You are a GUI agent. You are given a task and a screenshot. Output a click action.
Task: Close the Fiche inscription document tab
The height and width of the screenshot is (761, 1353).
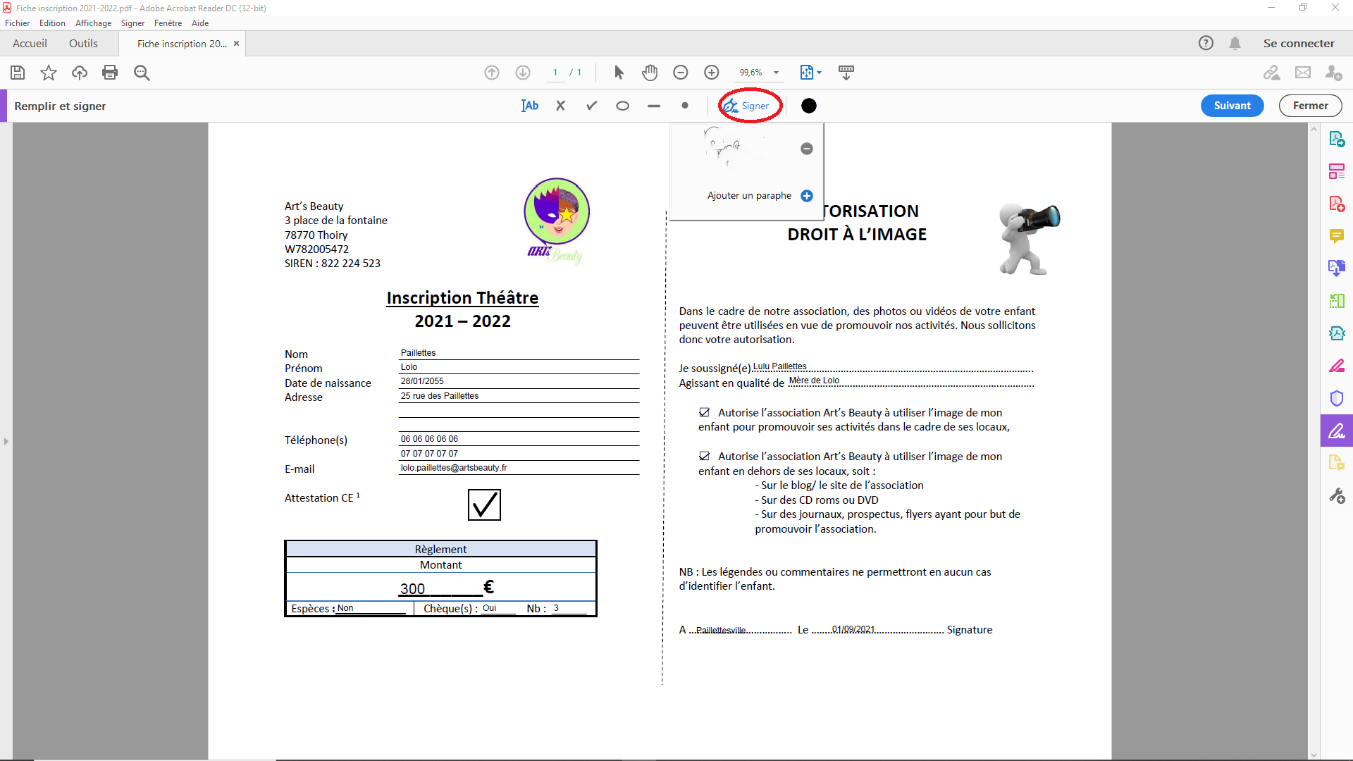point(236,44)
